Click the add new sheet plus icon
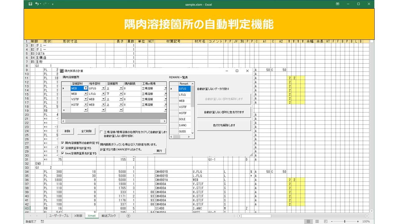Screen dimensions: 398x224 (128, 216)
